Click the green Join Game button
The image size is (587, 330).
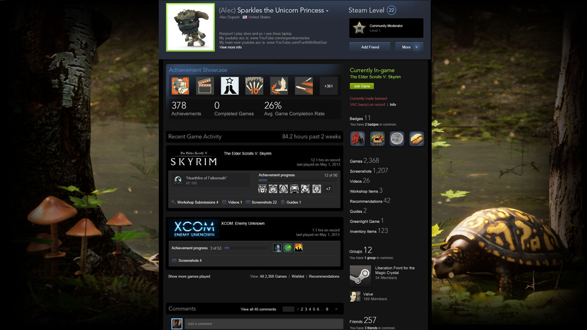click(x=362, y=86)
